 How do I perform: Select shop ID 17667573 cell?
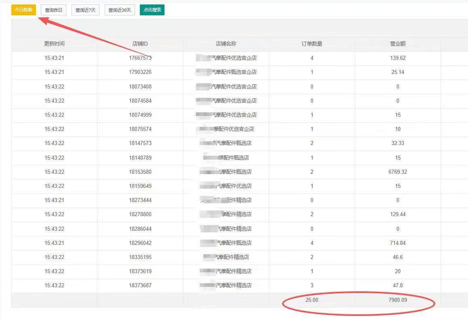140,58
